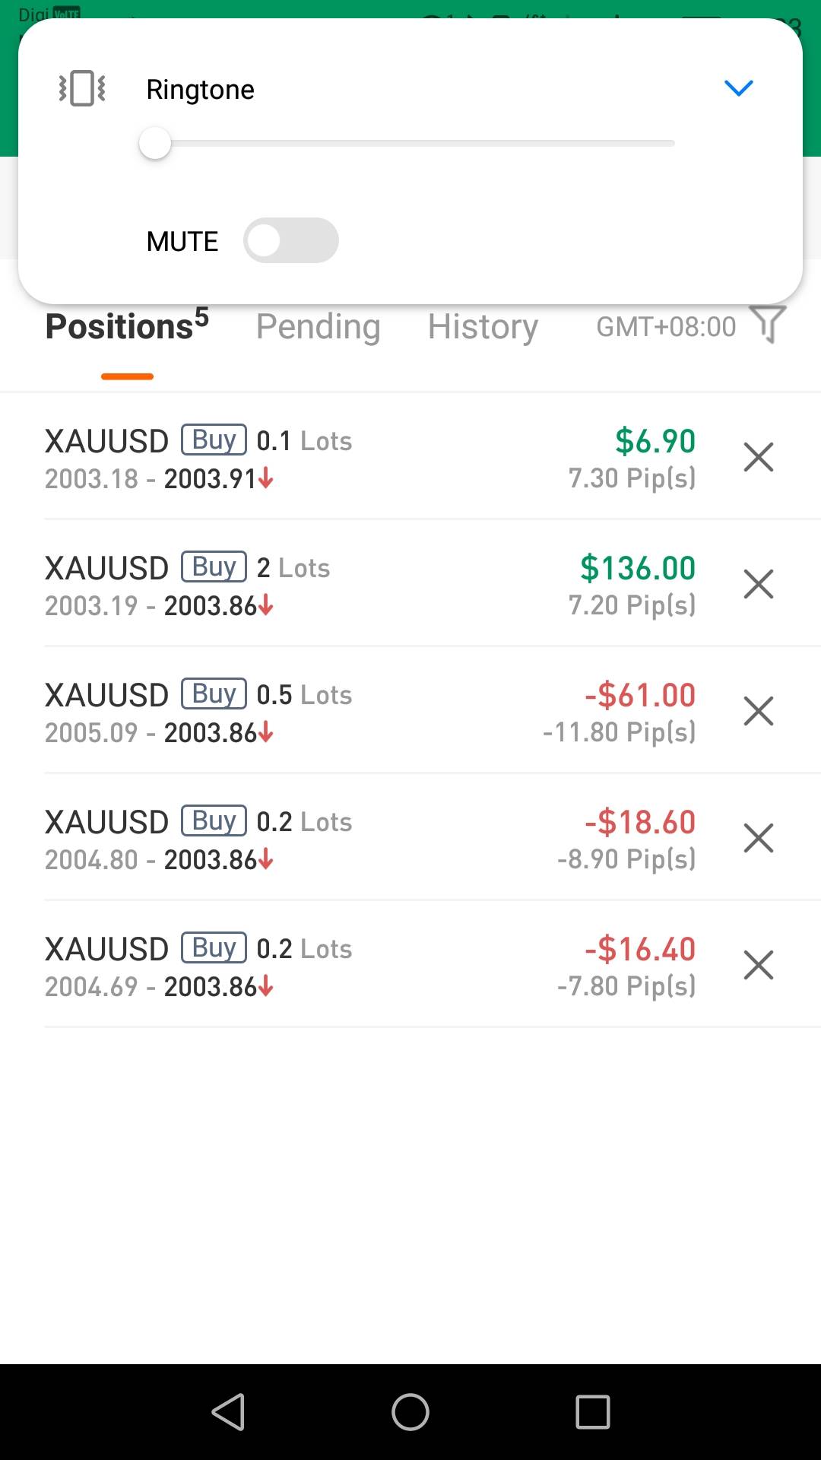Close the position losing $16.40
Viewport: 821px width, 1460px height.
(758, 966)
